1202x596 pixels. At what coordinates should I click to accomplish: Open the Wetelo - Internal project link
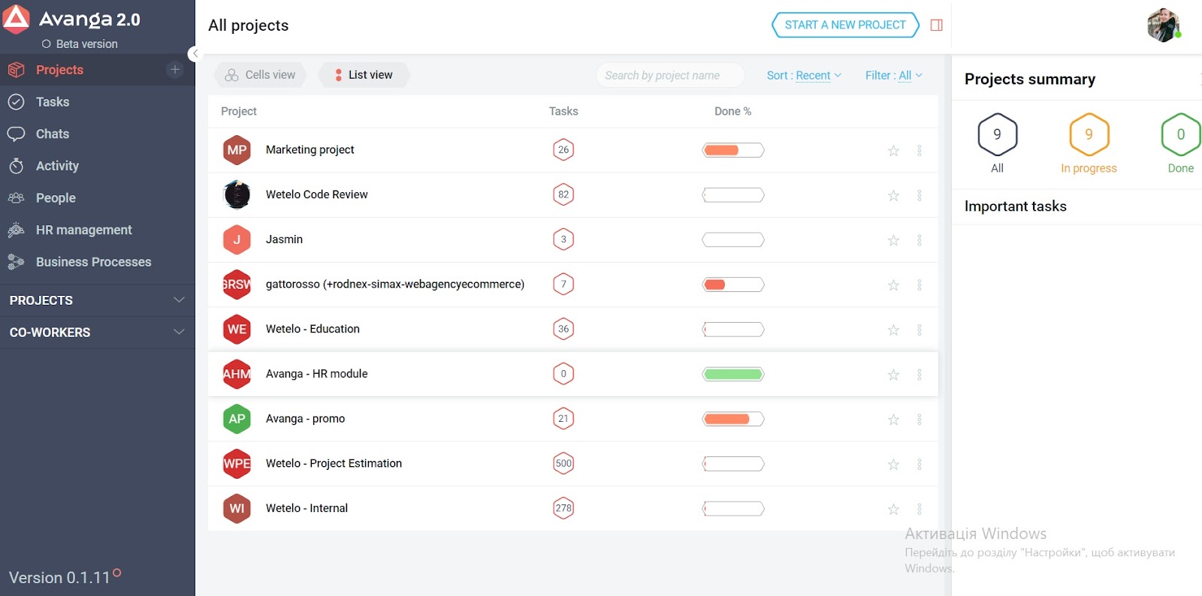tap(307, 508)
